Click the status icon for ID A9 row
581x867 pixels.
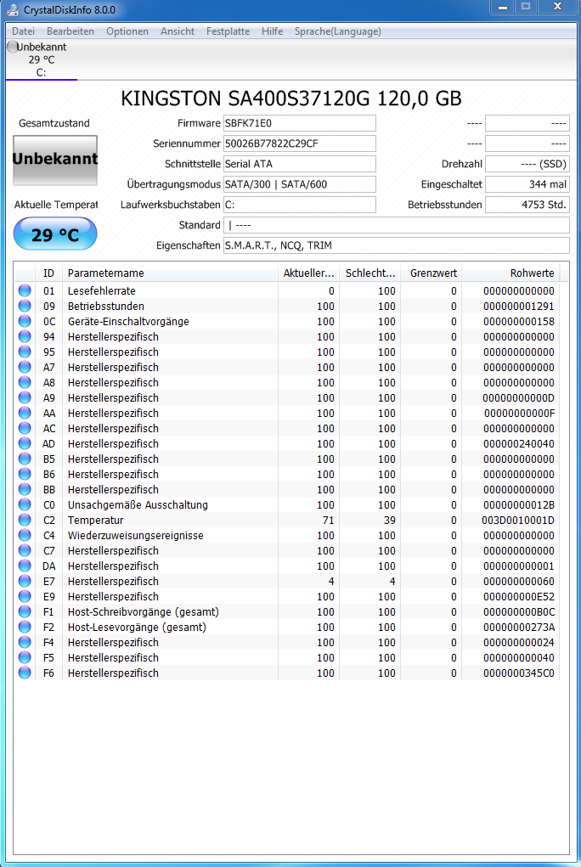pyautogui.click(x=25, y=397)
